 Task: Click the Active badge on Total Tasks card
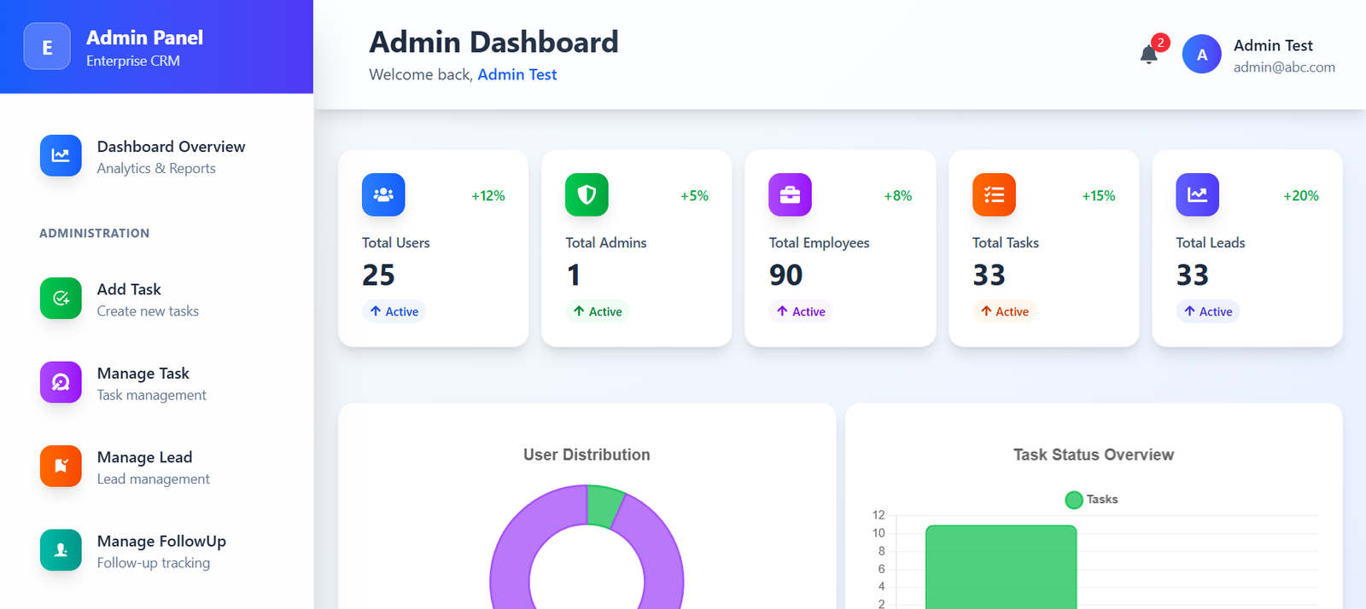(1004, 311)
